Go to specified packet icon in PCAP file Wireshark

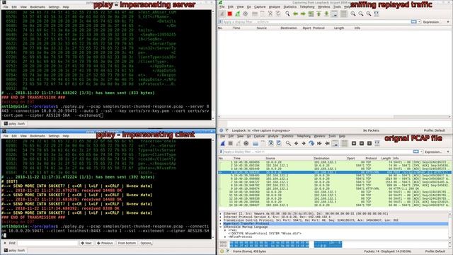coord(311,143)
